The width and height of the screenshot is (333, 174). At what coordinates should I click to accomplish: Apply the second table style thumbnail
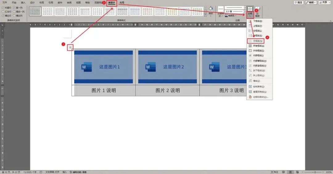click(x=47, y=11)
